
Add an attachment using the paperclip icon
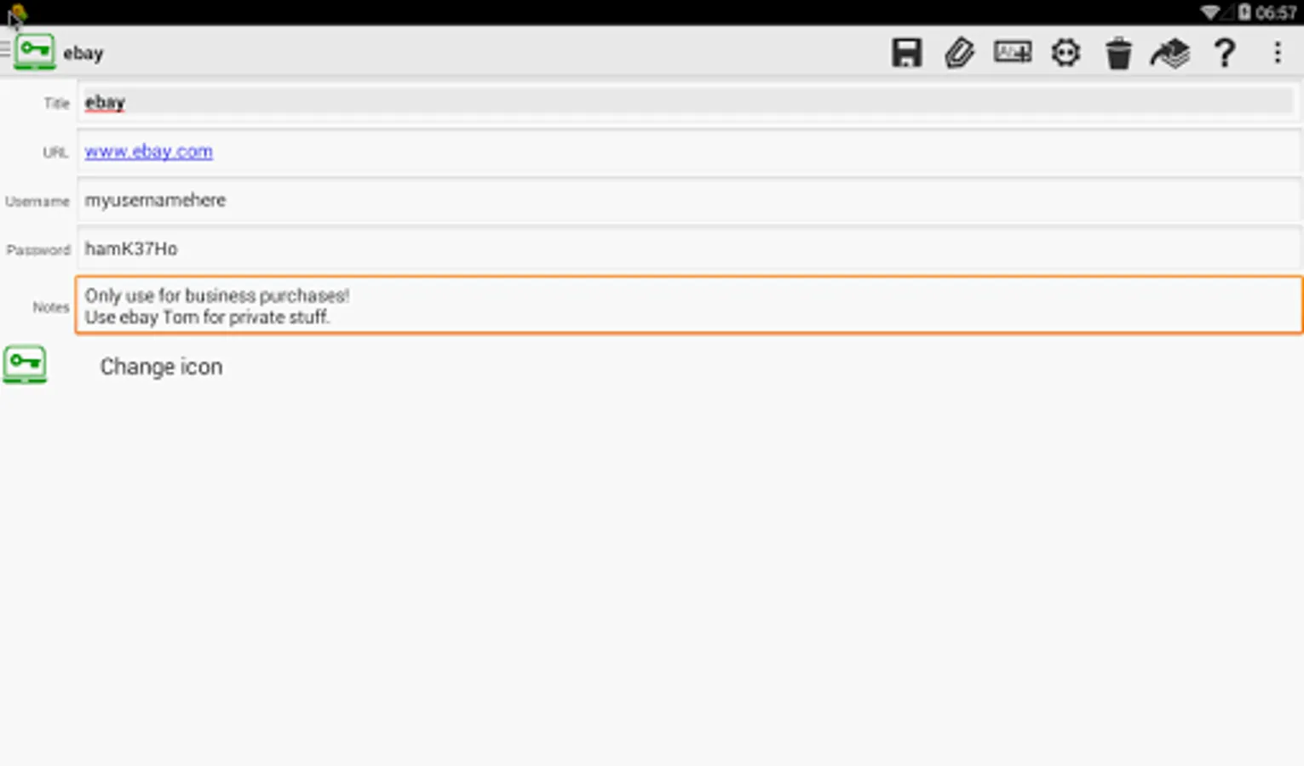[959, 53]
